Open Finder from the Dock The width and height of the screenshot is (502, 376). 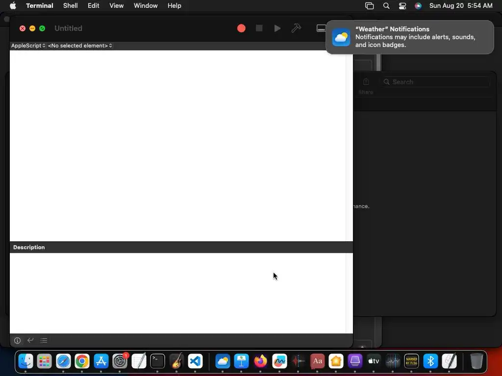coord(25,361)
